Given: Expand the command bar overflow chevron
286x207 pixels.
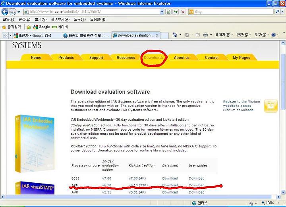Looking at the screenshot, I should [x=284, y=33].
